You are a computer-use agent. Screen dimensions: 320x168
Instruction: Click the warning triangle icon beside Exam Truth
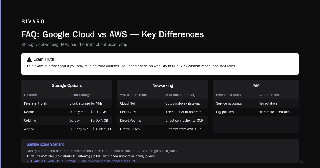[29, 59]
